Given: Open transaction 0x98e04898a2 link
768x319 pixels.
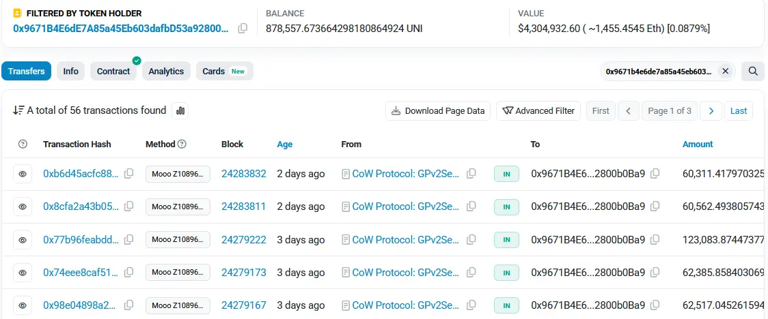Looking at the screenshot, I should (x=81, y=305).
